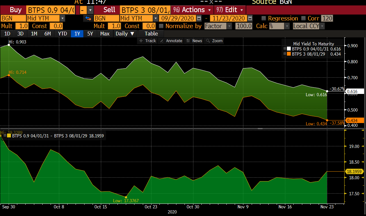
Task: Click the -37.58% change label
Action: (x=337, y=123)
